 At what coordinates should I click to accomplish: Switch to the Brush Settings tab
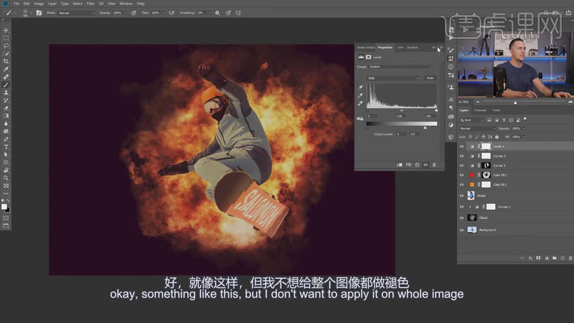366,47
